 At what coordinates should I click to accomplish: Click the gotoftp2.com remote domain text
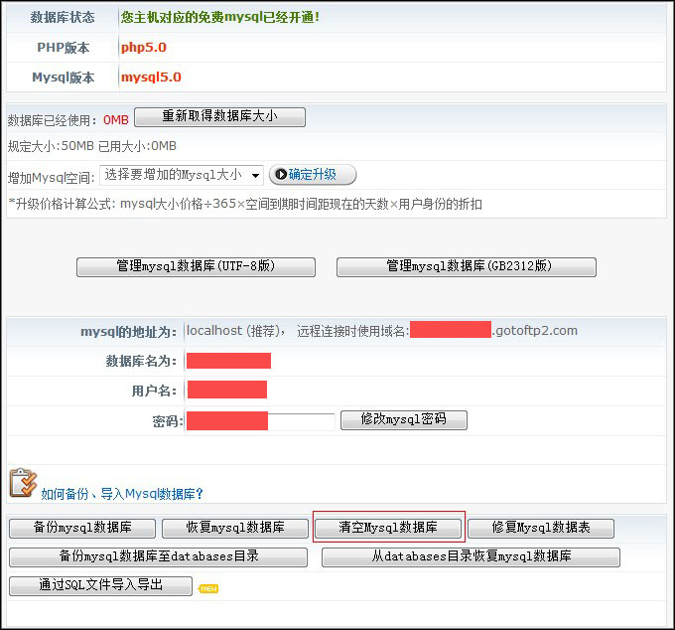point(535,331)
